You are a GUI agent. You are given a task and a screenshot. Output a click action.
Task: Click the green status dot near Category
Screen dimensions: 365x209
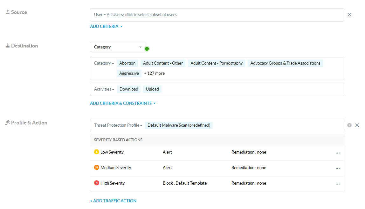[x=147, y=49]
